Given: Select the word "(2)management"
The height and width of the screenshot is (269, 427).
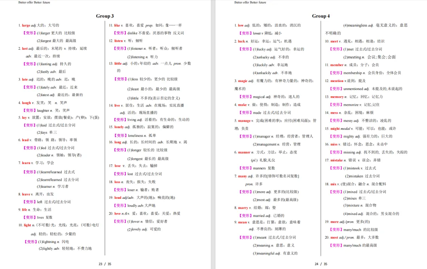Looking at the screenshot, I should point(265,144).
